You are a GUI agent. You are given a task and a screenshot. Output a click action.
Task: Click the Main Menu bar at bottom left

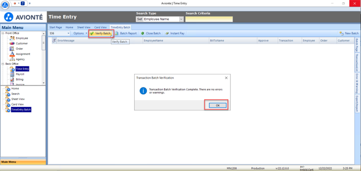tap(23, 162)
